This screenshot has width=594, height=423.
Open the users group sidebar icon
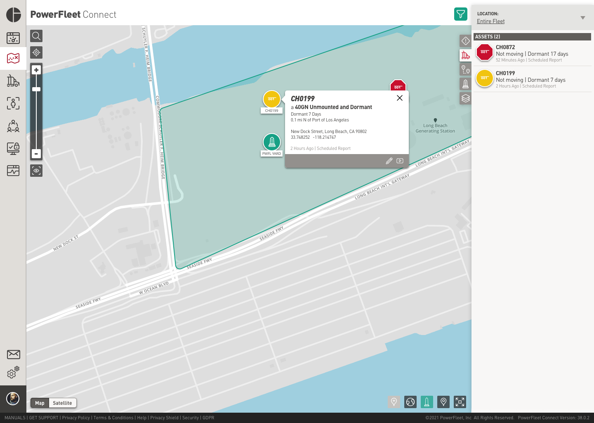tap(13, 126)
